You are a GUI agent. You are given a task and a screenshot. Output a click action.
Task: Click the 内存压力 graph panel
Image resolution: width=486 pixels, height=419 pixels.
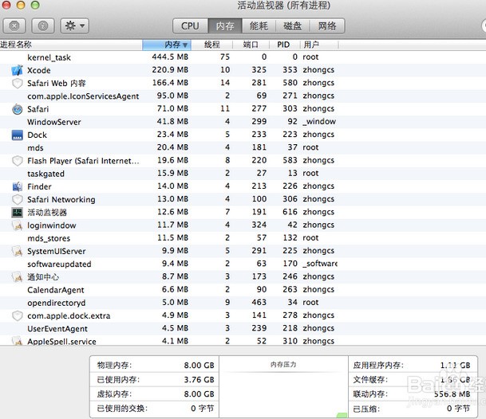tap(283, 386)
